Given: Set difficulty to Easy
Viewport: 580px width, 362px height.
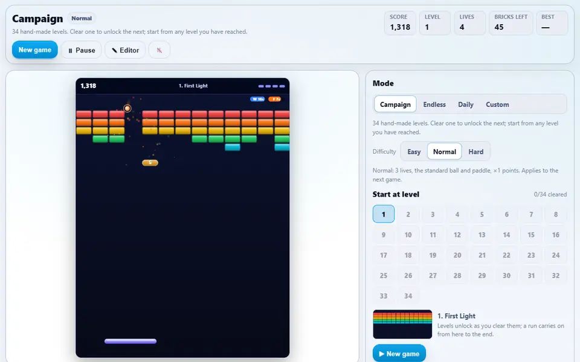Looking at the screenshot, I should (x=414, y=151).
